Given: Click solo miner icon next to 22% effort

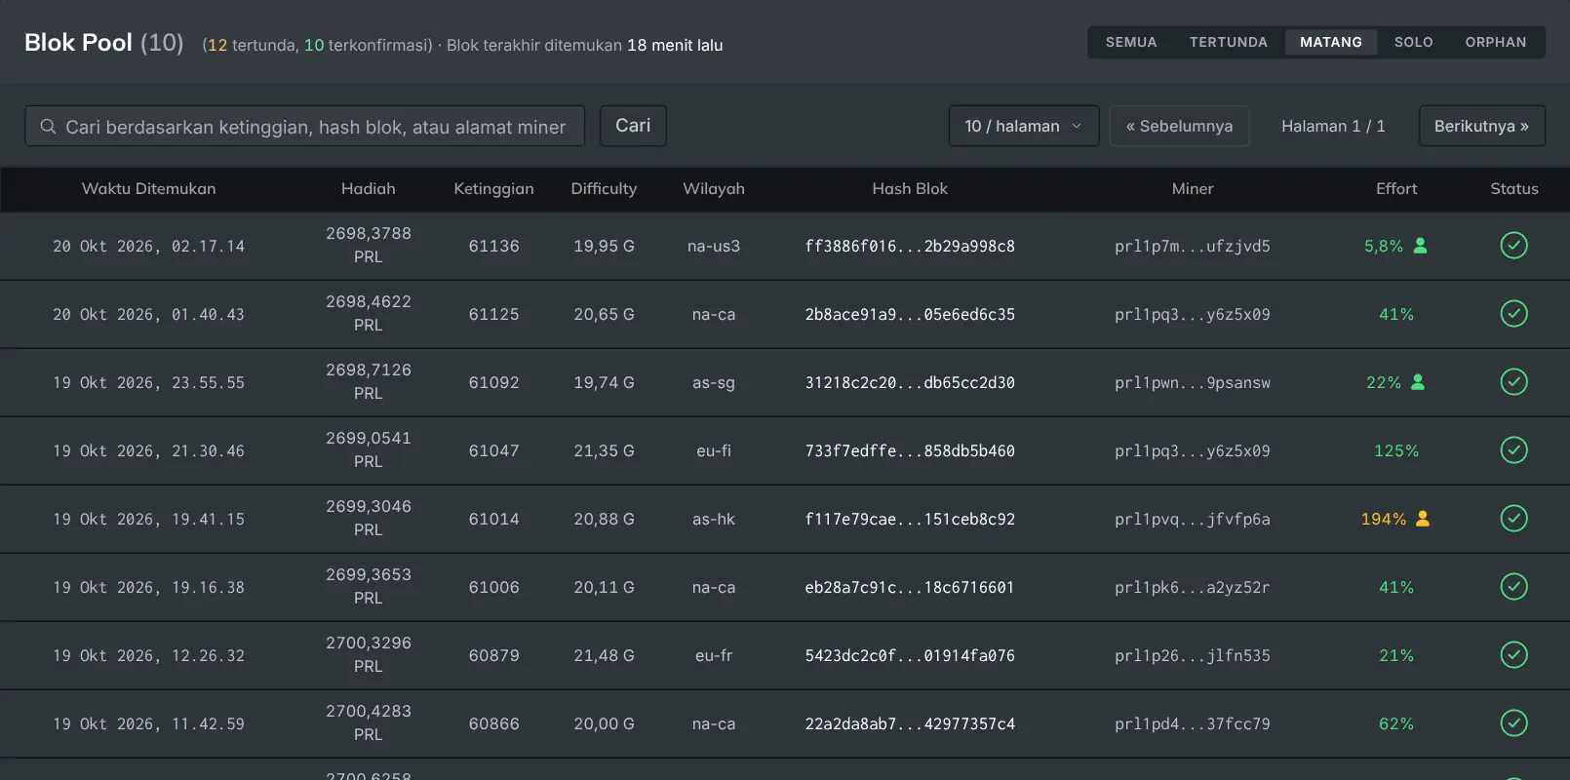Looking at the screenshot, I should pos(1418,382).
